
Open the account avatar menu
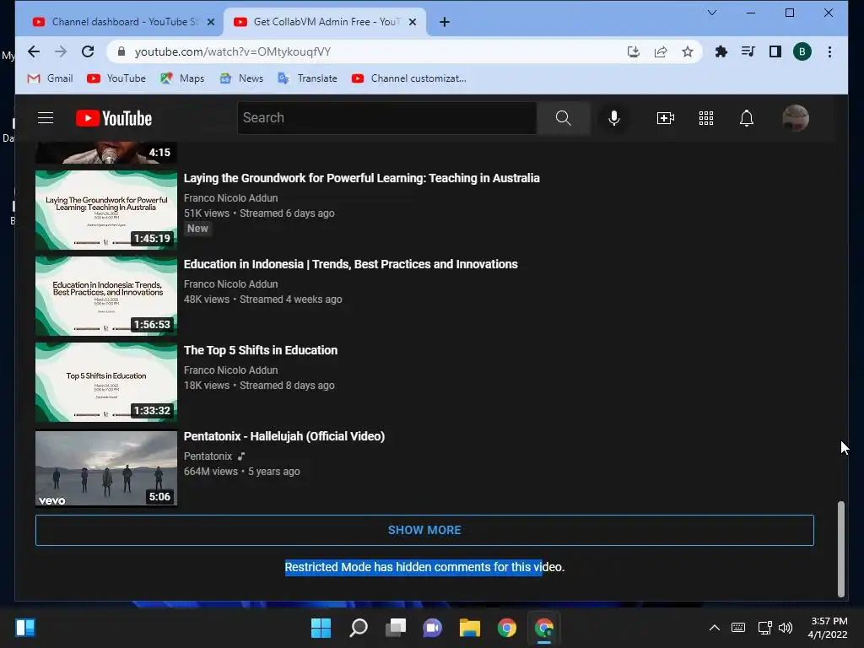[x=795, y=118]
